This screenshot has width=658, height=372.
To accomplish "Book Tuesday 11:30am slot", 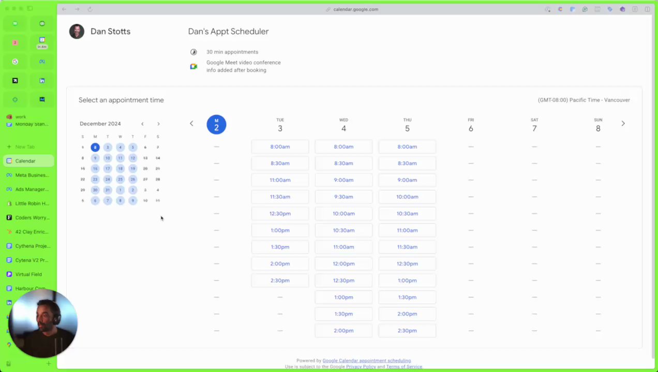I will point(280,197).
